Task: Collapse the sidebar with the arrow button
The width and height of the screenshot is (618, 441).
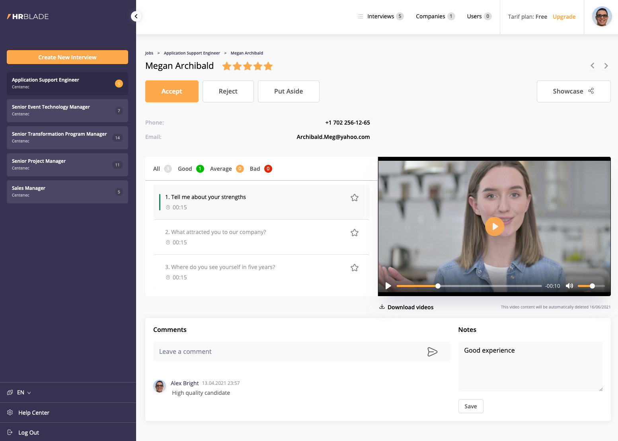Action: [x=136, y=16]
